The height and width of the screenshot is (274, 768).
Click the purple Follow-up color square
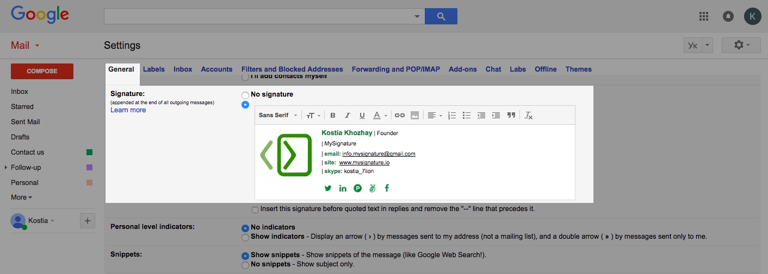(90, 168)
